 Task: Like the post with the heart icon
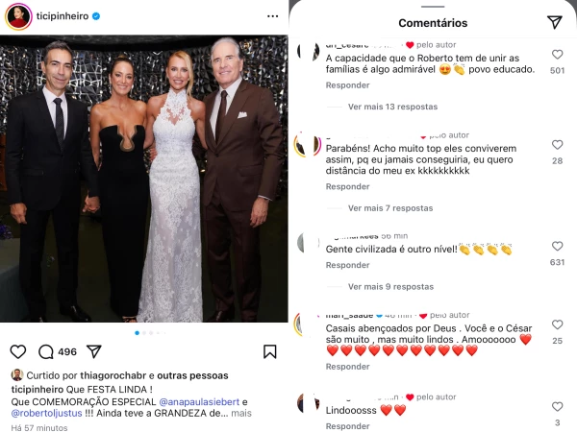click(x=18, y=352)
